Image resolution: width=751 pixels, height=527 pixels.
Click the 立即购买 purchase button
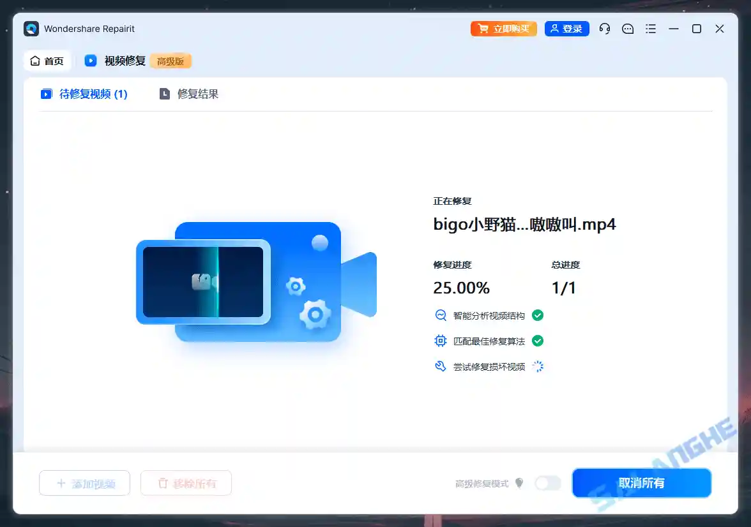pos(504,29)
